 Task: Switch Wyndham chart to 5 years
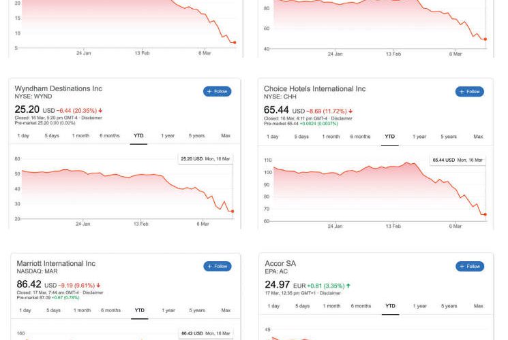(x=196, y=136)
